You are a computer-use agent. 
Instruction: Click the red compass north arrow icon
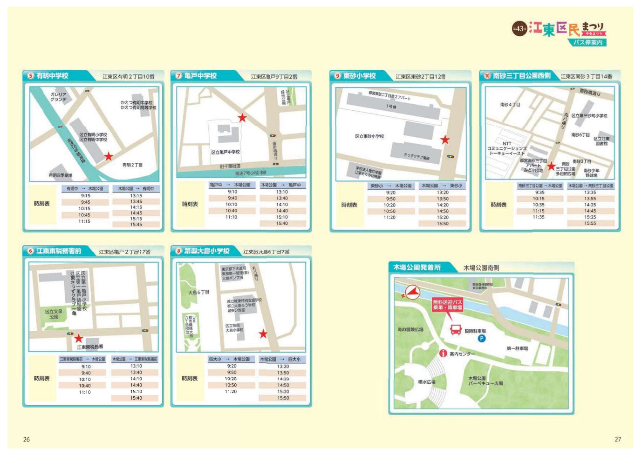click(412, 293)
